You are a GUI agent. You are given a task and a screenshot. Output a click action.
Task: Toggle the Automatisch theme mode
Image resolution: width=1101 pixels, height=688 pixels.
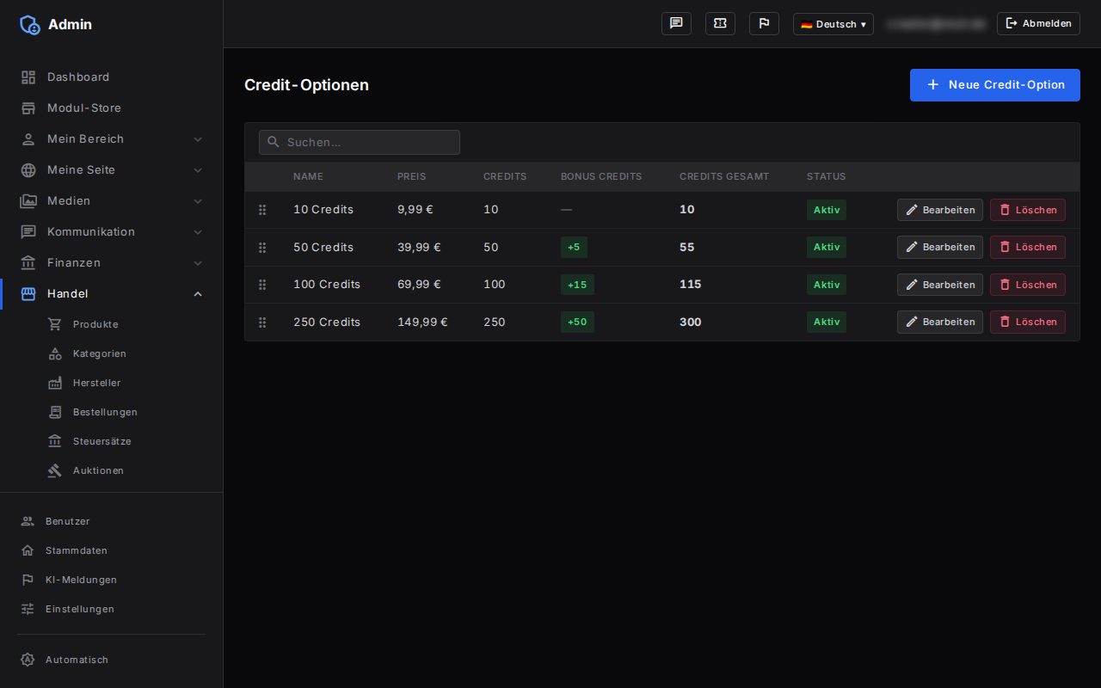pos(65,660)
